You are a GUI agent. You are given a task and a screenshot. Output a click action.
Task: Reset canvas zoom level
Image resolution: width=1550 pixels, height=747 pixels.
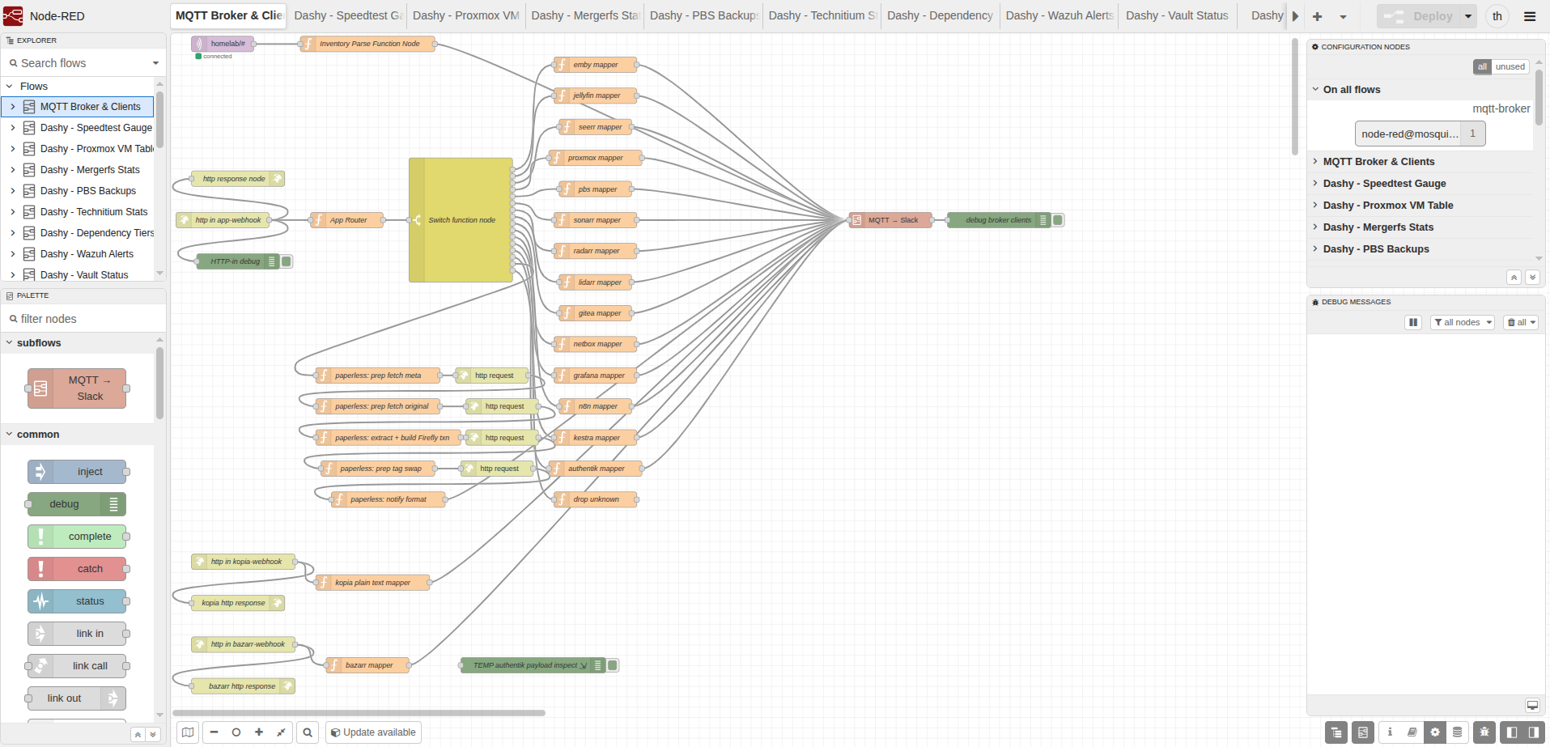pyautogui.click(x=236, y=732)
